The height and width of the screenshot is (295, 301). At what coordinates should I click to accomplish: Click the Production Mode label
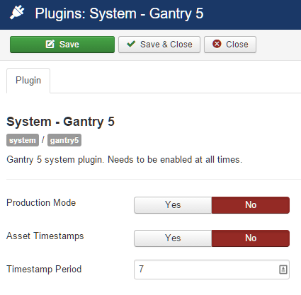[41, 202]
